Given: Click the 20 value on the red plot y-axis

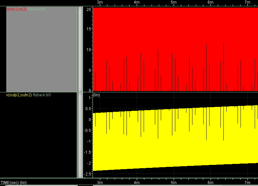Looking at the screenshot, I should pyautogui.click(x=89, y=9).
